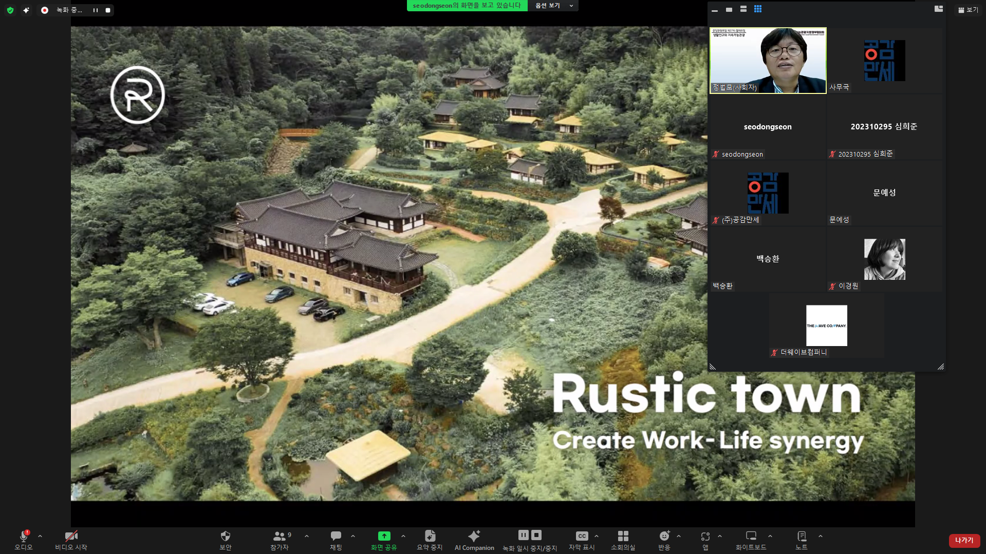Open the 채팅 chat panel
986x554 pixels.
point(336,539)
